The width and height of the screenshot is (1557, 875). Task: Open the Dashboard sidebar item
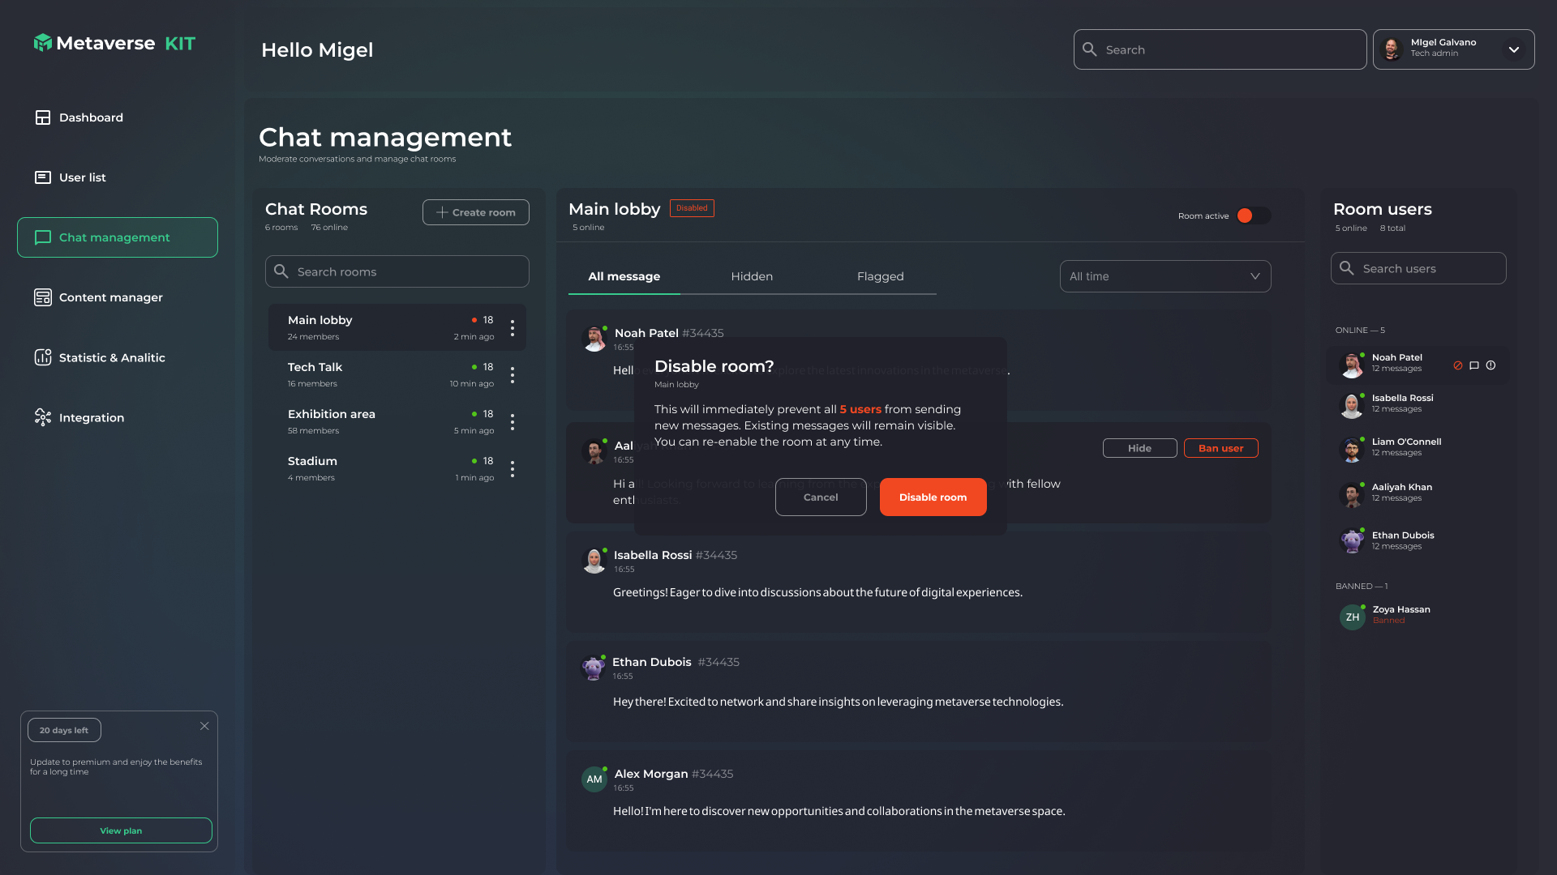coord(91,117)
